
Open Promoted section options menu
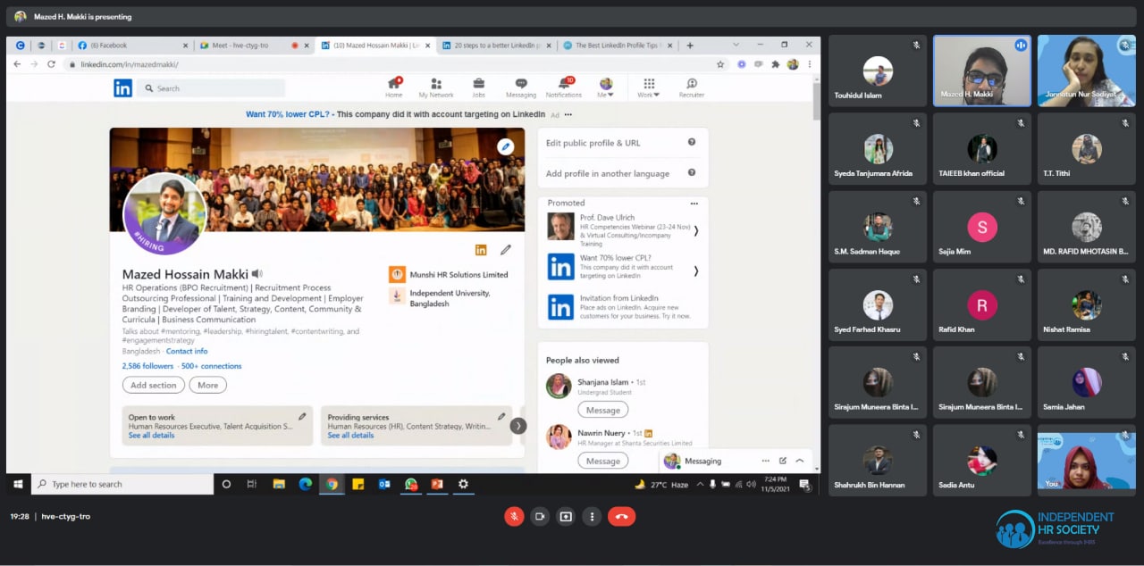[x=694, y=204]
